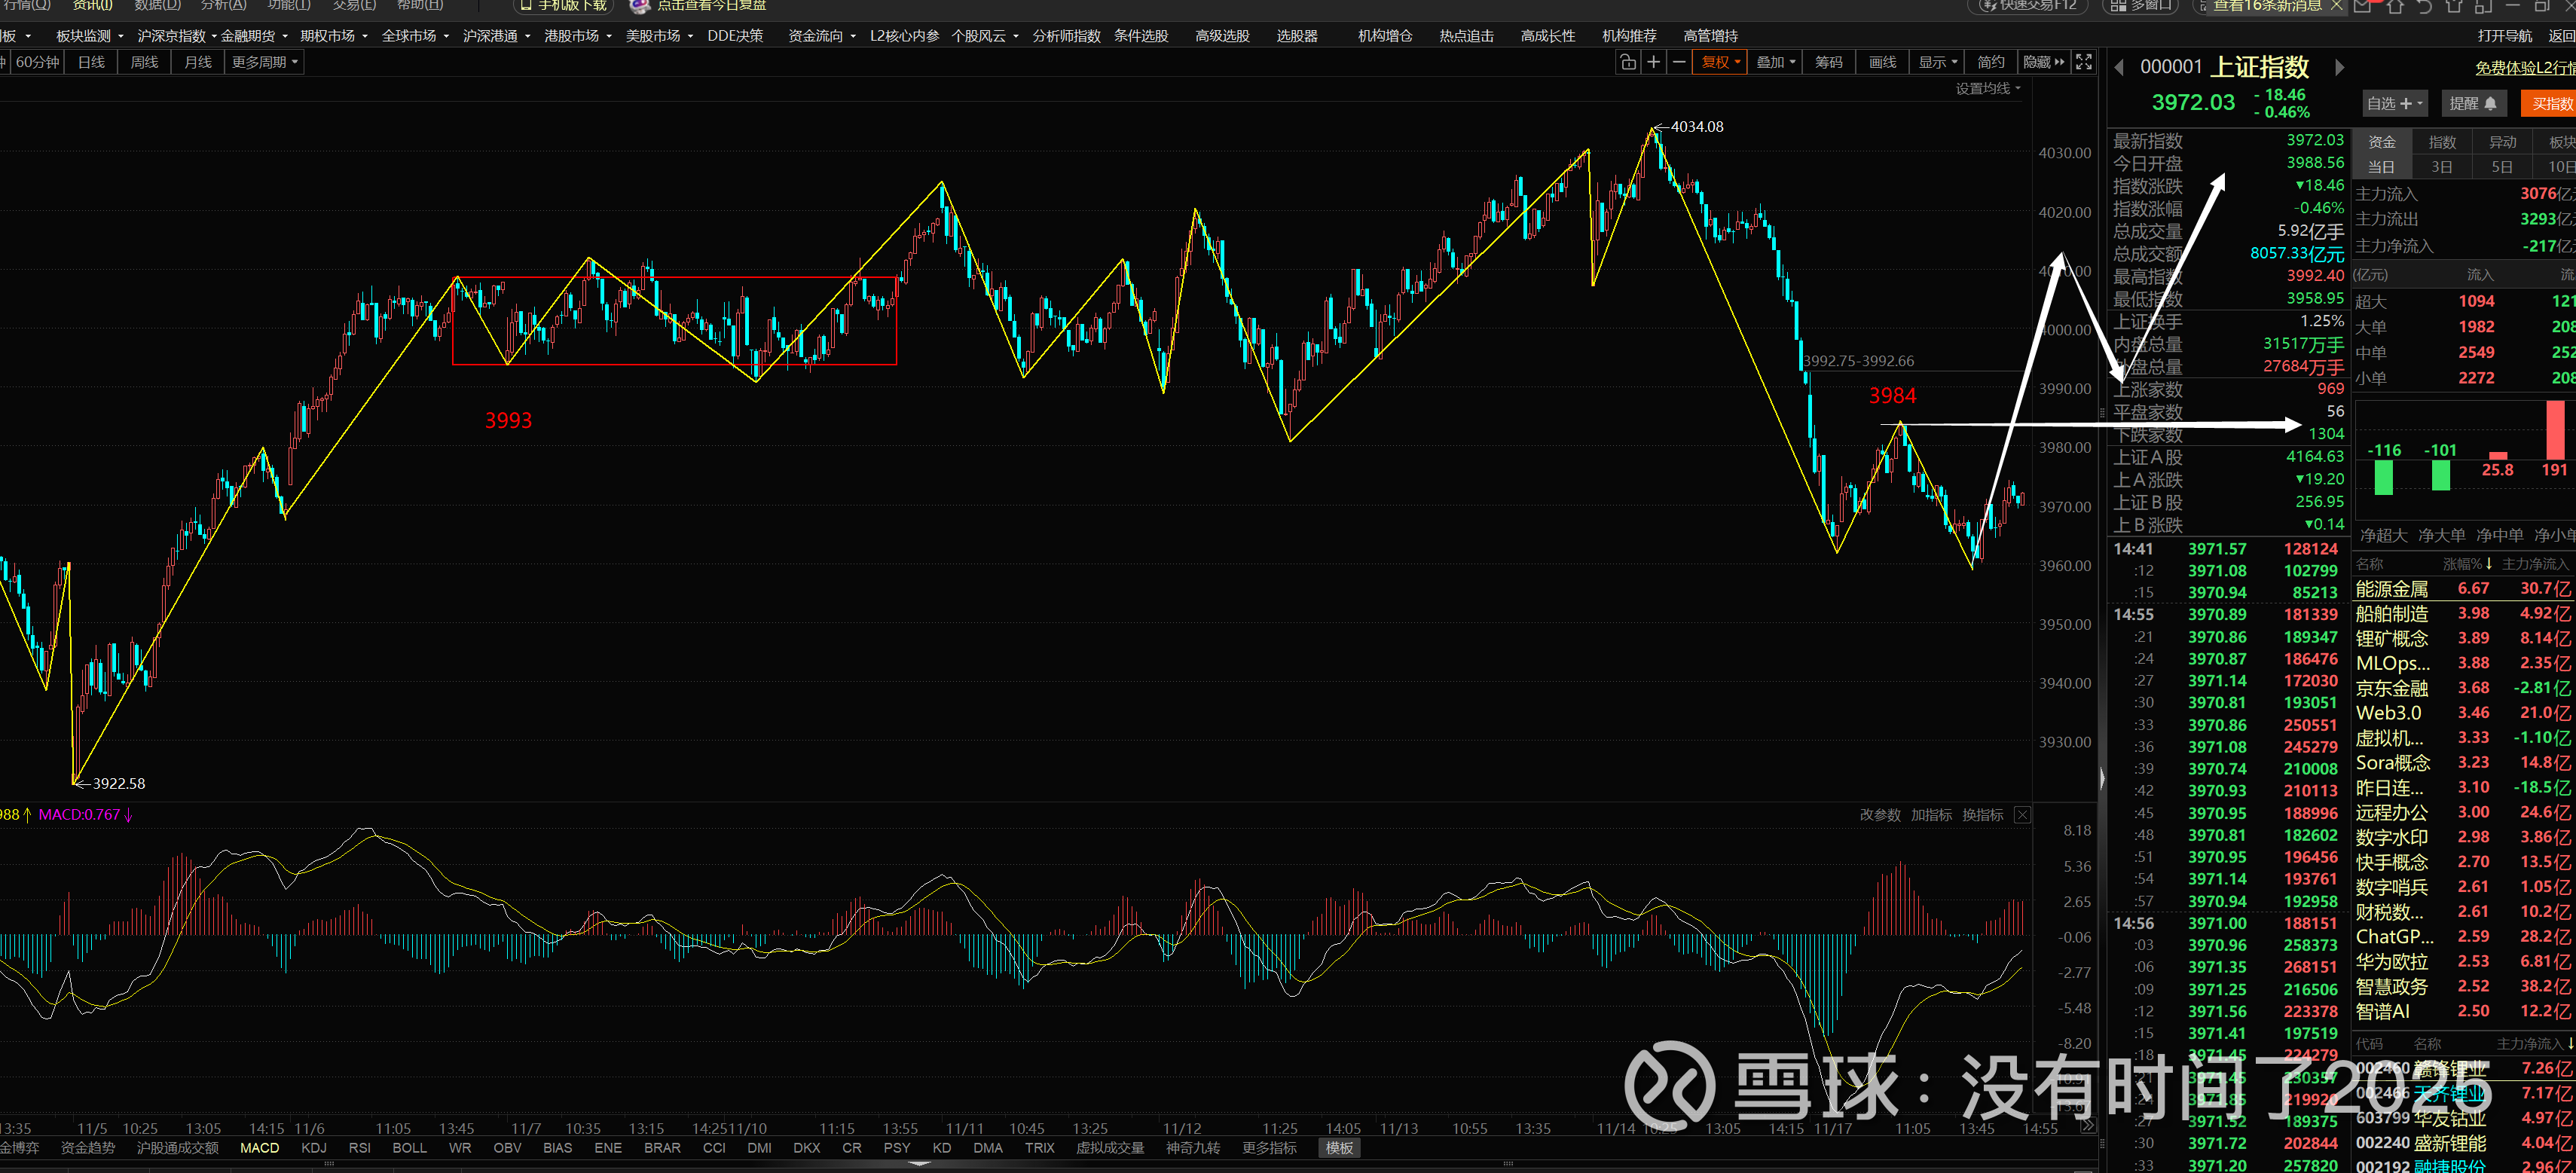
Task: Select 能源金属 sector row
Action: coord(2392,589)
